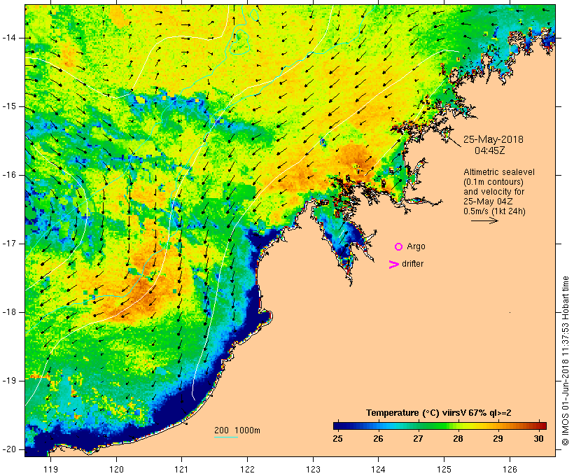Click the color bar label '30'
The image size is (574, 476).
pyautogui.click(x=538, y=438)
